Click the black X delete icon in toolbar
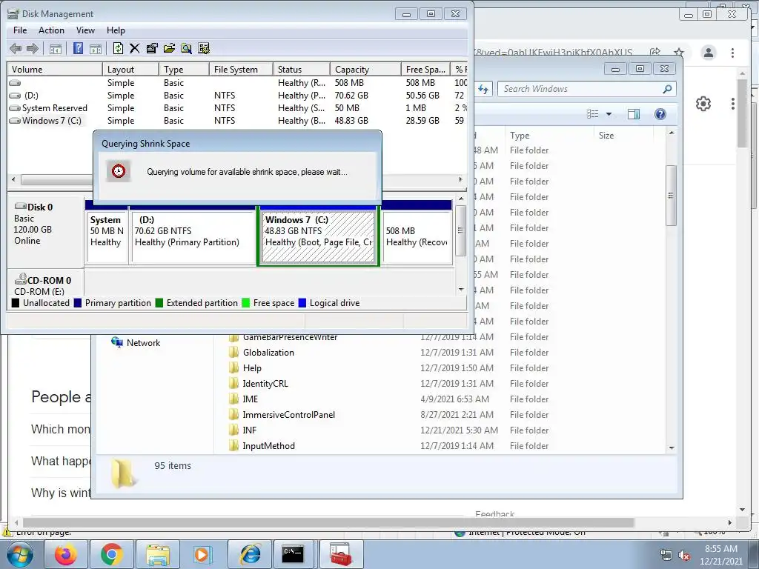 pos(135,48)
